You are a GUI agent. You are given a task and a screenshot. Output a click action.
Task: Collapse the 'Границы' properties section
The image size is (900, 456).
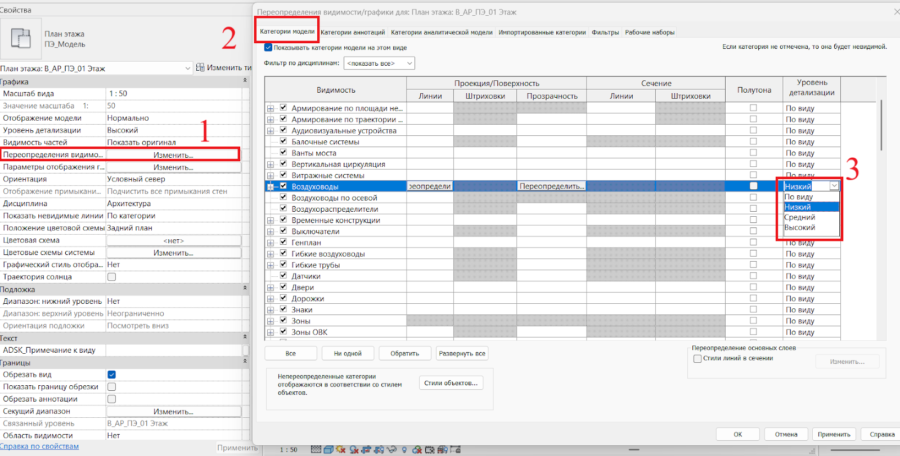tap(245, 362)
